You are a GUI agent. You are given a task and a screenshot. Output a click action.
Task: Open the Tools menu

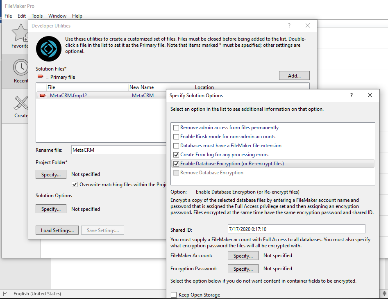click(37, 16)
